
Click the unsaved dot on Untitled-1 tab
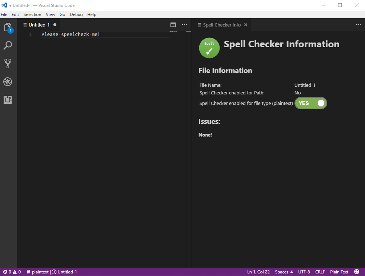click(55, 25)
